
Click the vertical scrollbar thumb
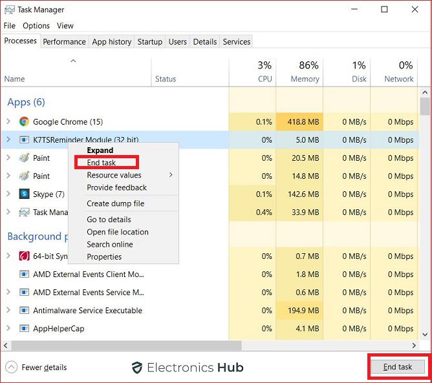pyautogui.click(x=425, y=106)
